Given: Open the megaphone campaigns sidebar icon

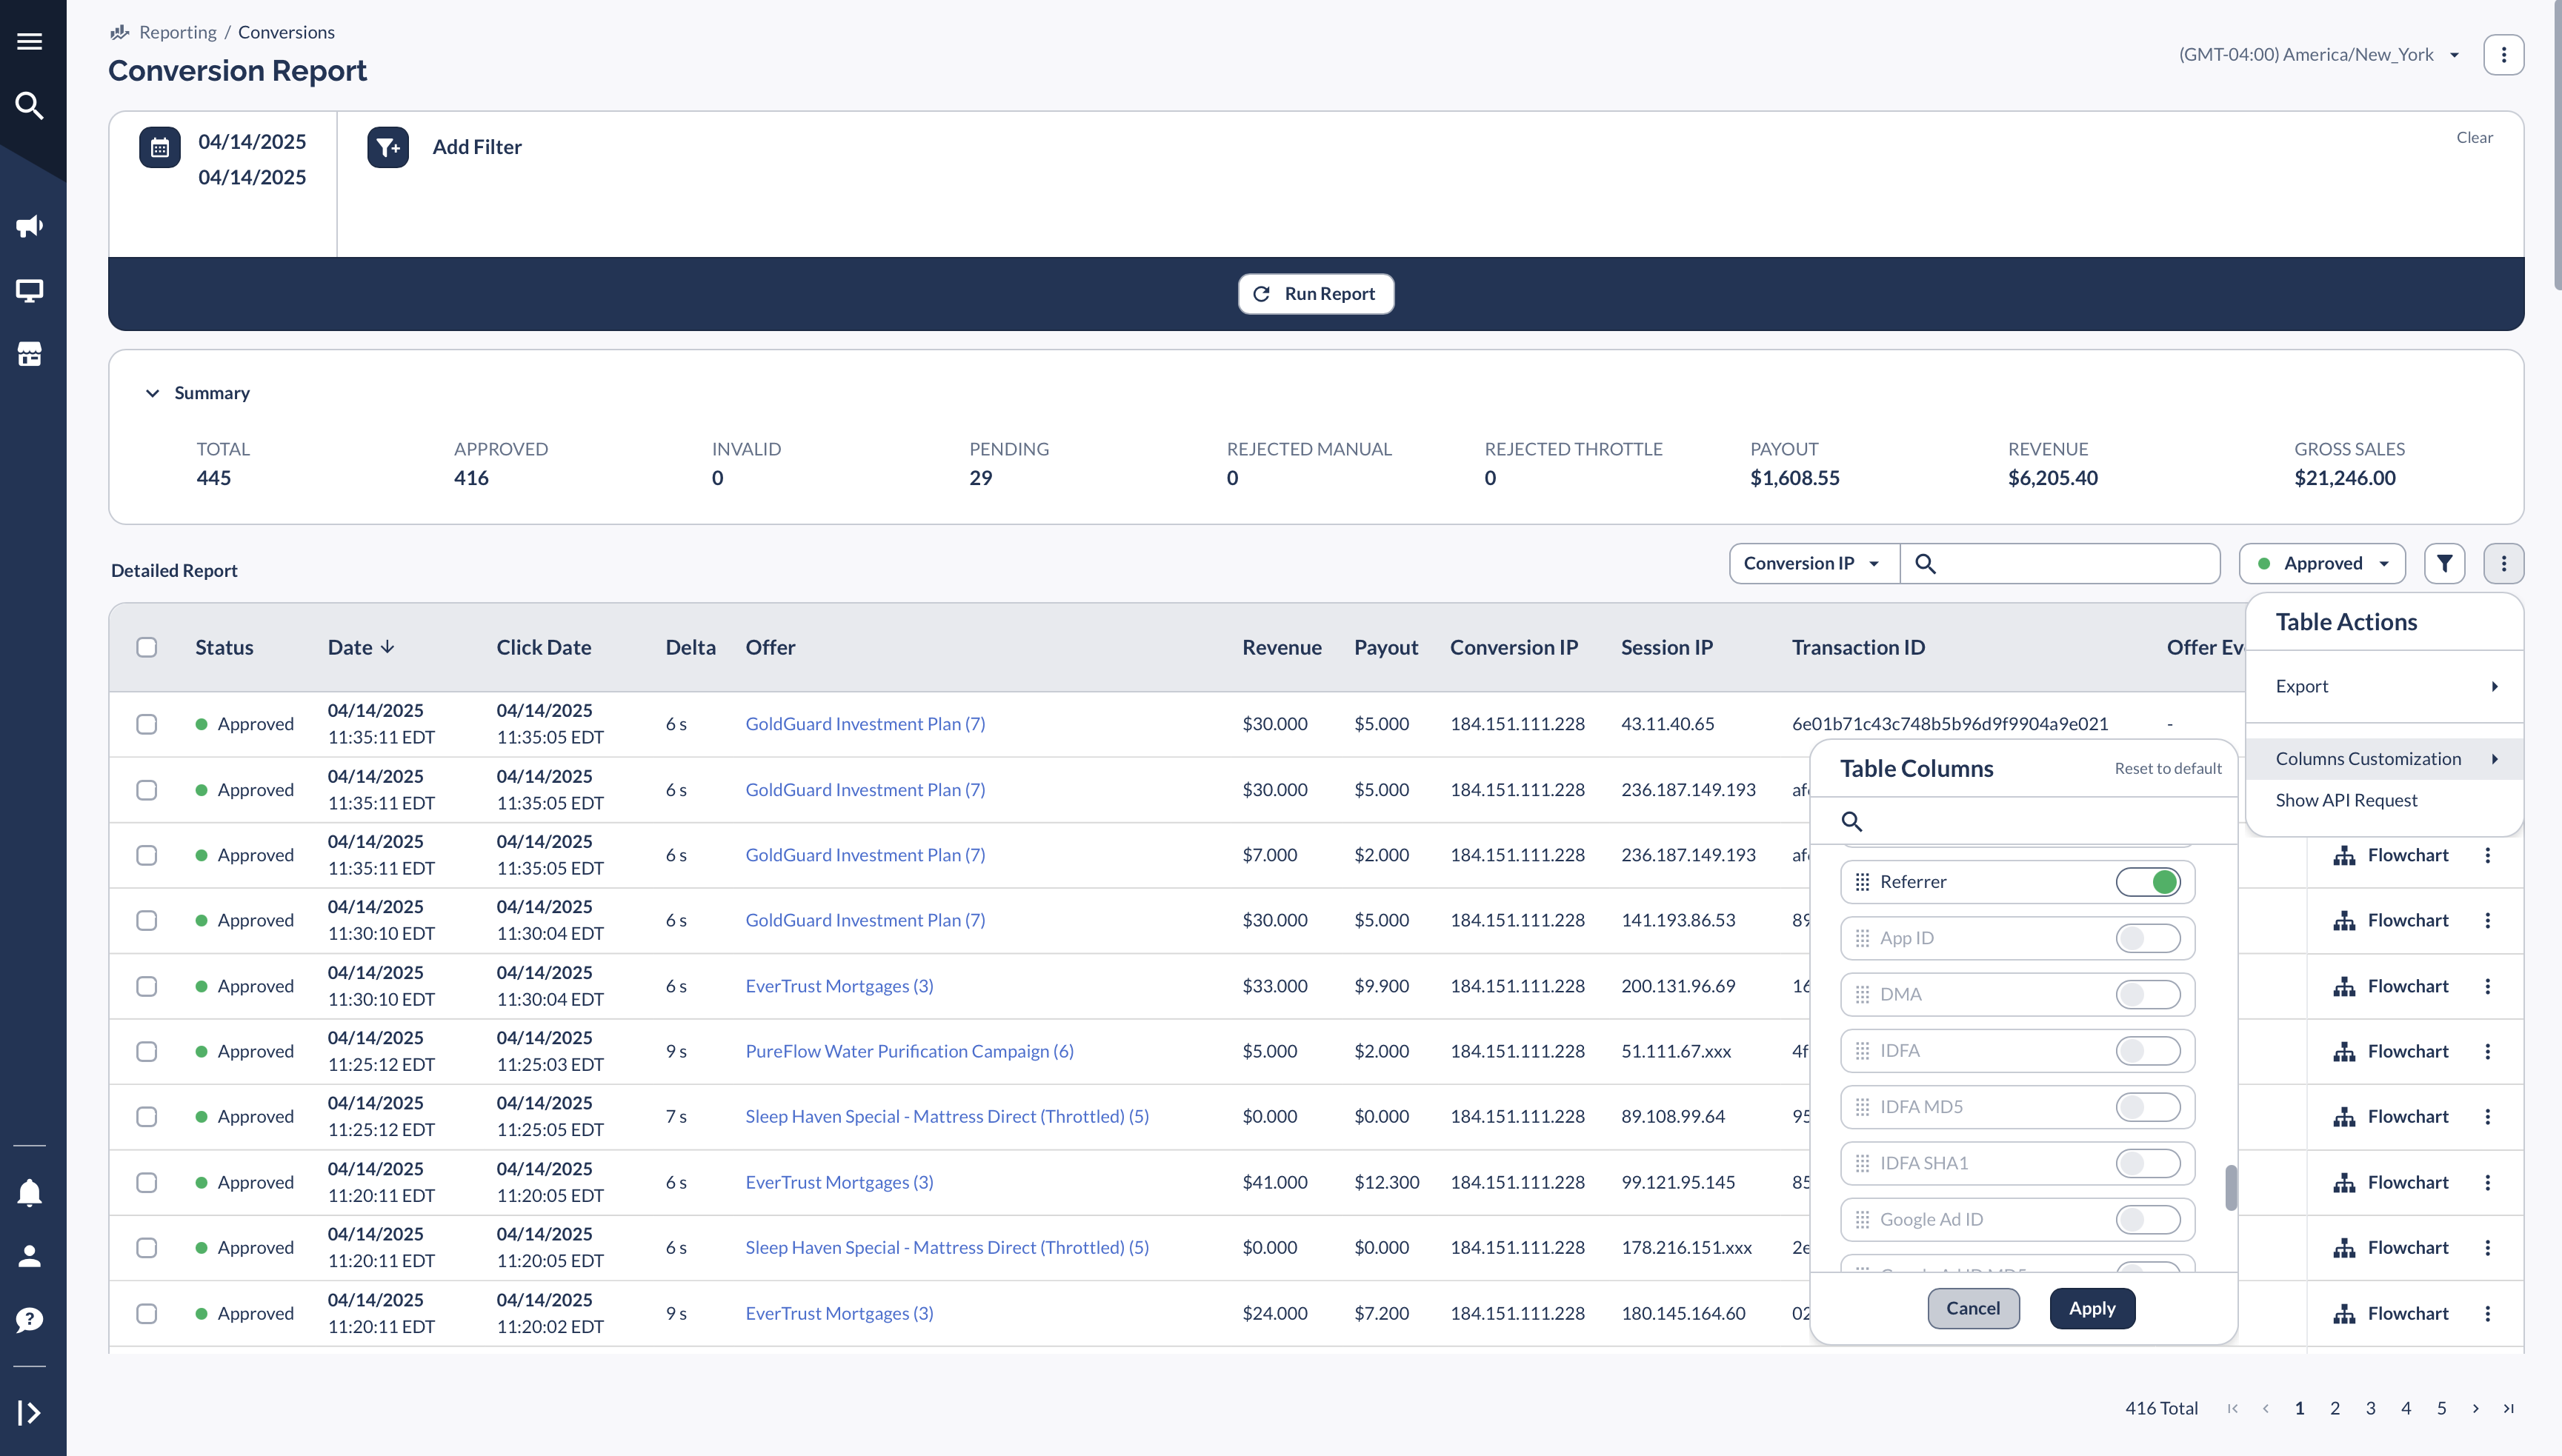Looking at the screenshot, I should tap(30, 226).
